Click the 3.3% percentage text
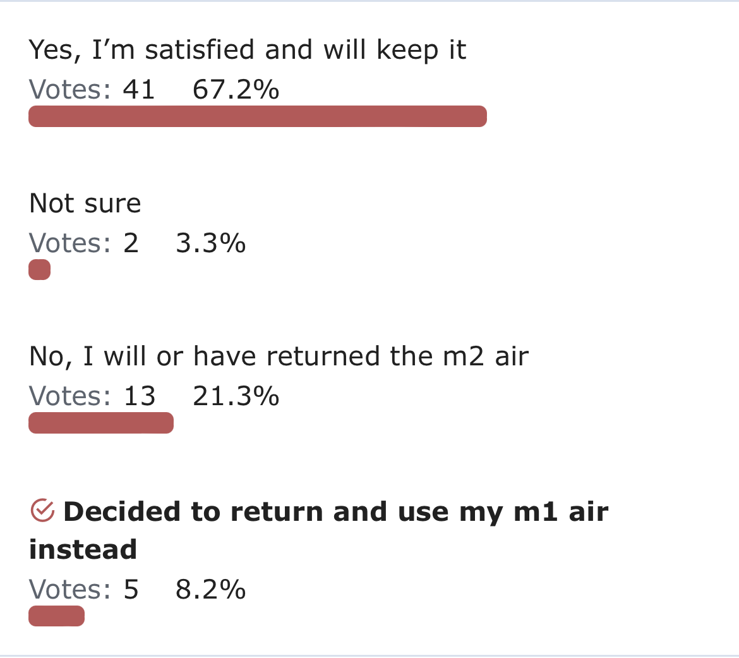 pos(211,243)
